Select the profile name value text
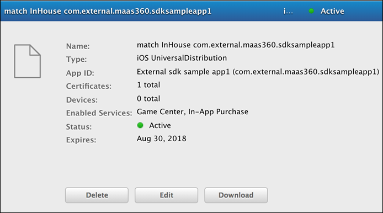 click(236, 45)
